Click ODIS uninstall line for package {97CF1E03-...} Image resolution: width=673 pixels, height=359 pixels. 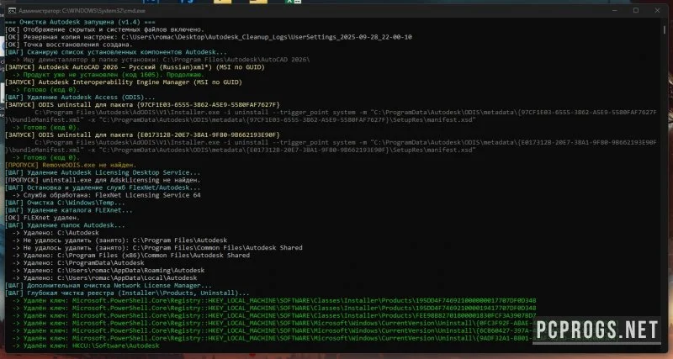click(142, 104)
